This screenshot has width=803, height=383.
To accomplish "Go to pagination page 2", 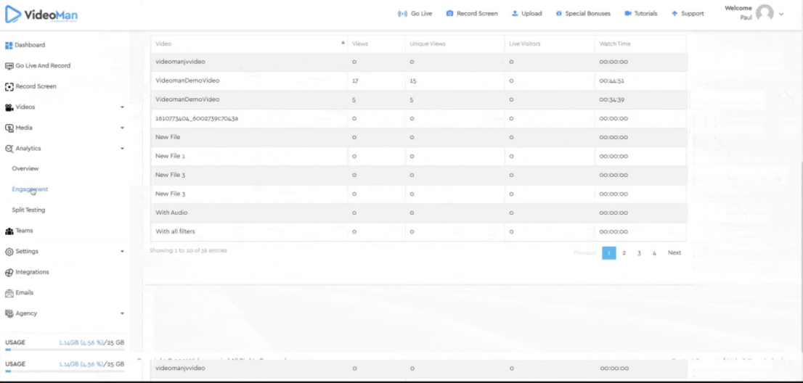I will [624, 252].
